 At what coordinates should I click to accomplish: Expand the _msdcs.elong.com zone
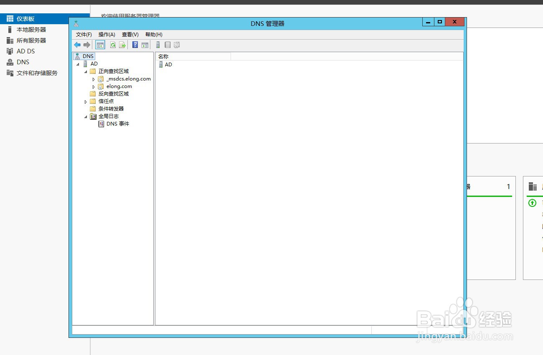click(94, 79)
